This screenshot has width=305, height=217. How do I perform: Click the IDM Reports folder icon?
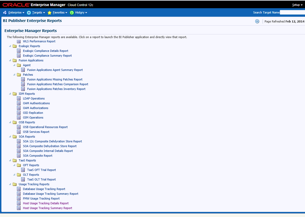(15, 94)
